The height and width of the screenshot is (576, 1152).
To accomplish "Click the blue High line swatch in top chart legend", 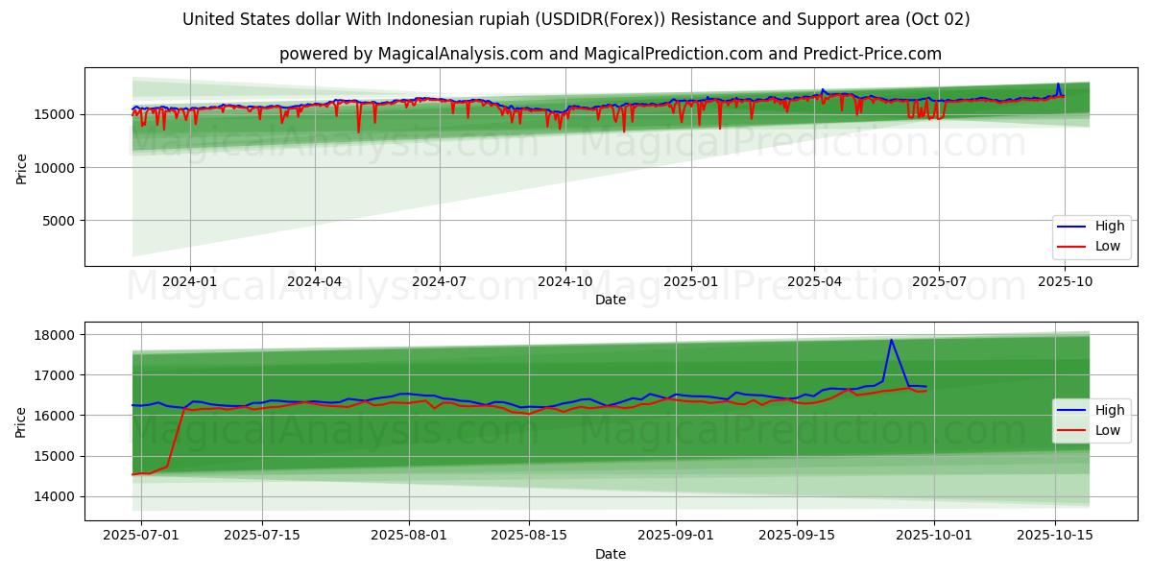I will (1071, 227).
